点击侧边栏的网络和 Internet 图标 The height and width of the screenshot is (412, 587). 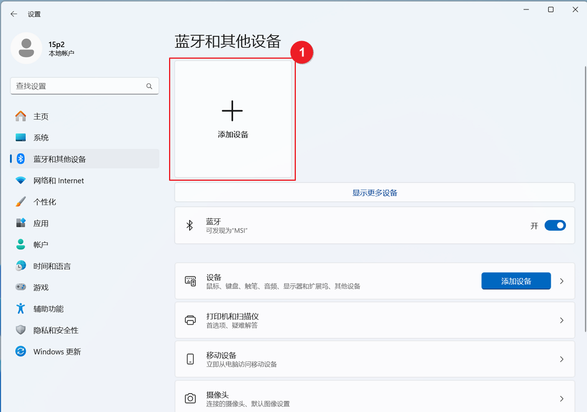tap(21, 180)
